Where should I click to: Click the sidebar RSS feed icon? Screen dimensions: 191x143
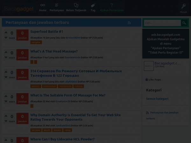[147, 112]
